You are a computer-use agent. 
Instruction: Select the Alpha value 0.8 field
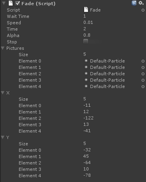[114, 35]
